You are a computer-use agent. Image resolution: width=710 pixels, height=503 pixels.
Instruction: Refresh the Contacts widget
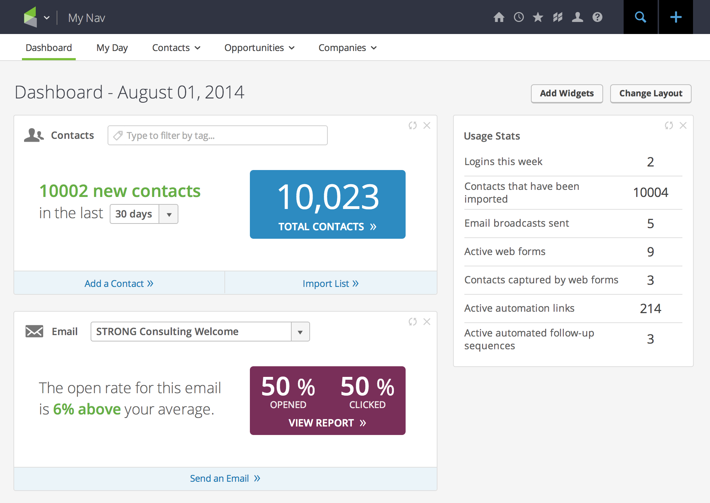[x=412, y=125]
